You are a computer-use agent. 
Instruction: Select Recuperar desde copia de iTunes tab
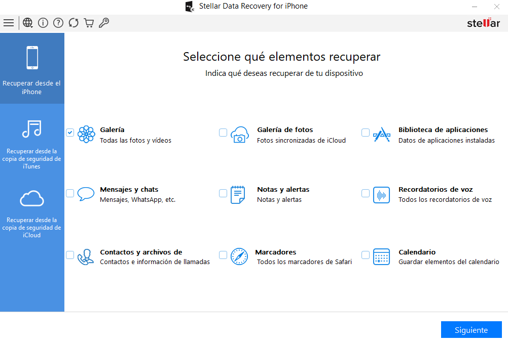pos(32,144)
